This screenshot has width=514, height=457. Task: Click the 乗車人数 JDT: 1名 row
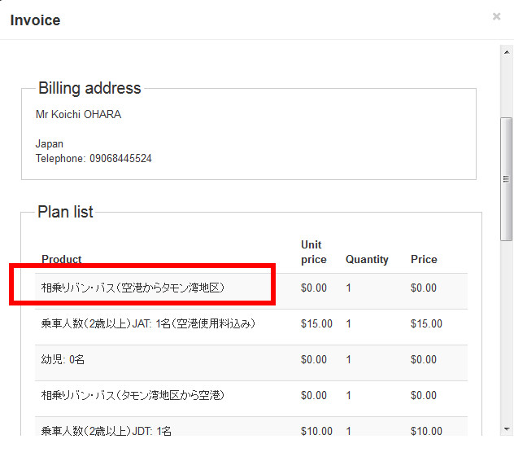[107, 430]
